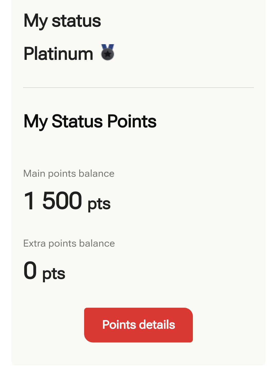Click 'pts' next to the 0 value
Screen dimensions: 277x374
[x=54, y=274]
